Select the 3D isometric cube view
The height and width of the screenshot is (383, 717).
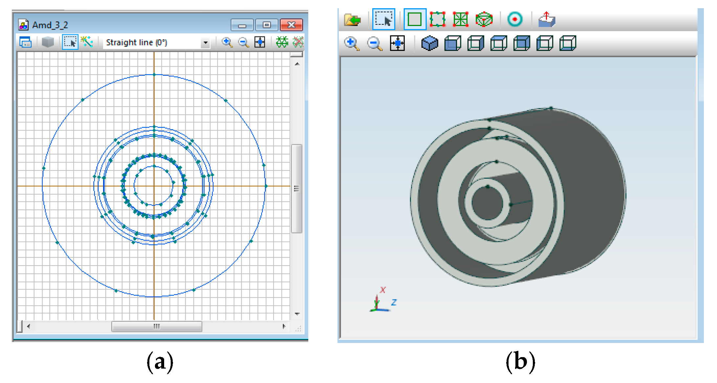(x=429, y=43)
